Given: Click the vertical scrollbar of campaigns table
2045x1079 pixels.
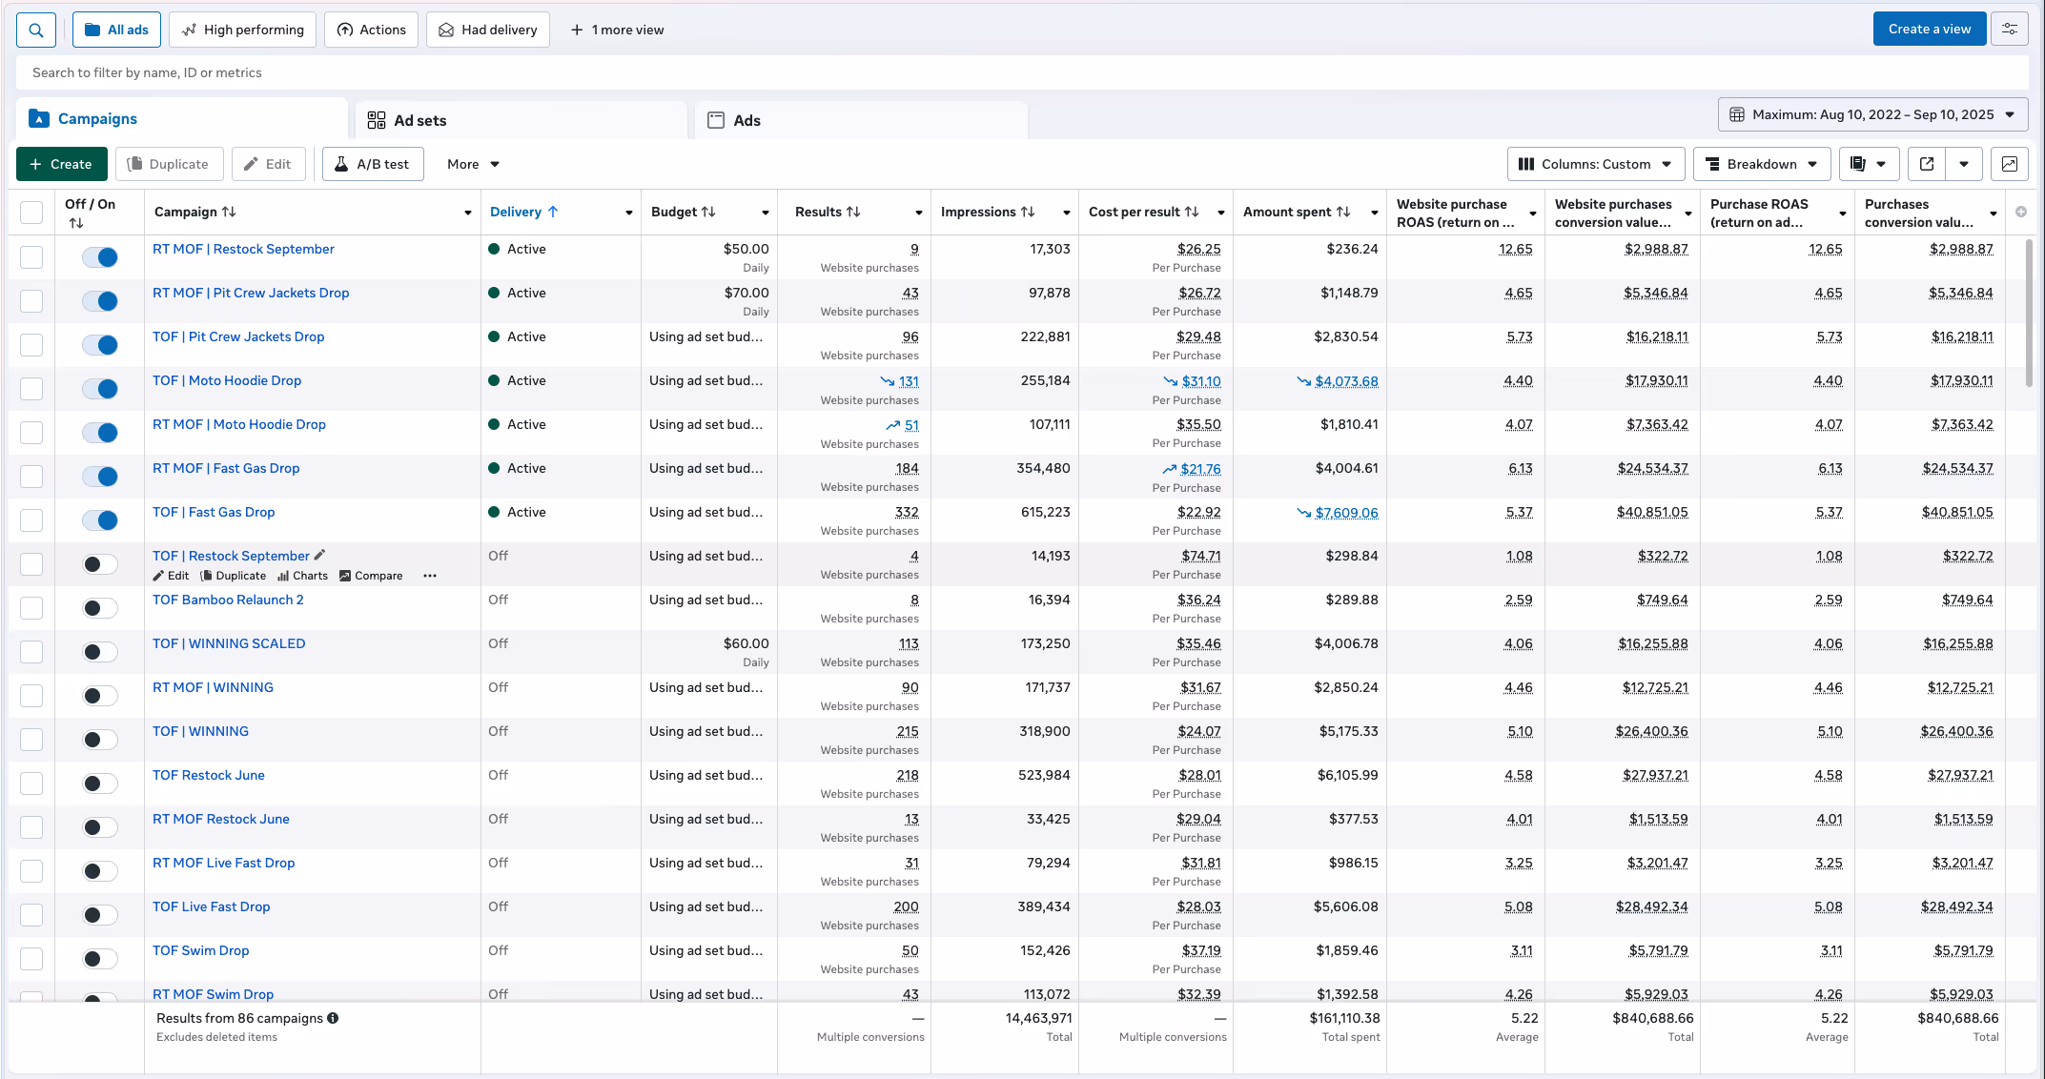Looking at the screenshot, I should (2029, 315).
